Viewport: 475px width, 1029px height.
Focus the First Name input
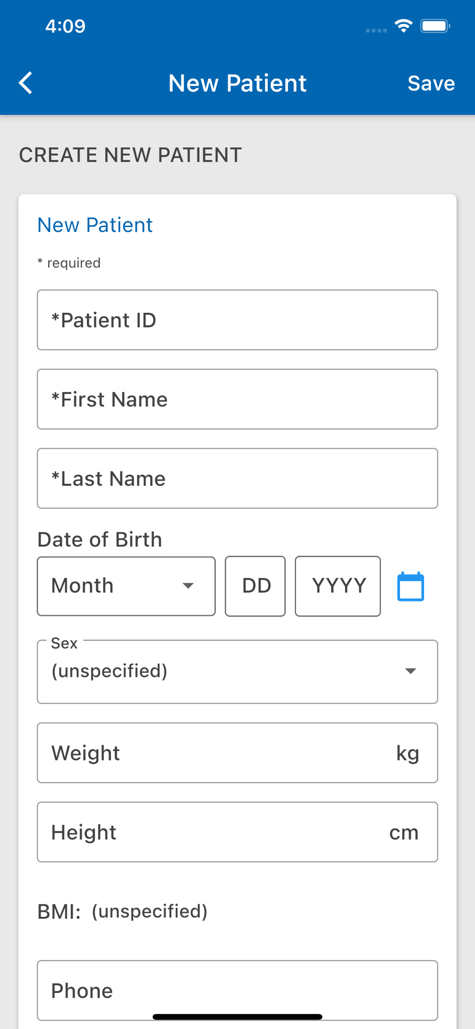coord(237,399)
